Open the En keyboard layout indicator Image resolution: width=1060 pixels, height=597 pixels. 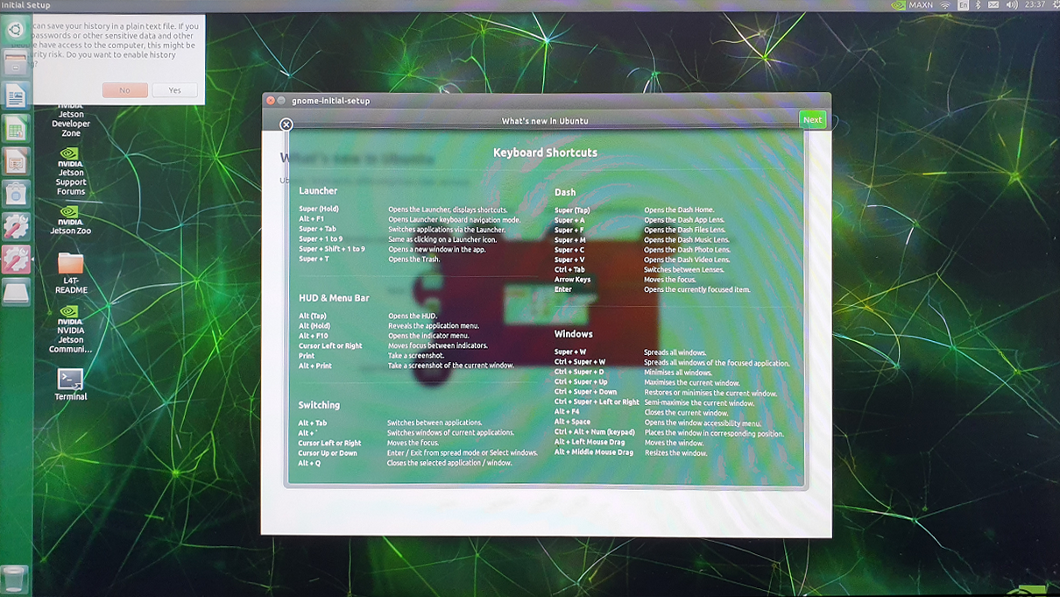tap(963, 5)
